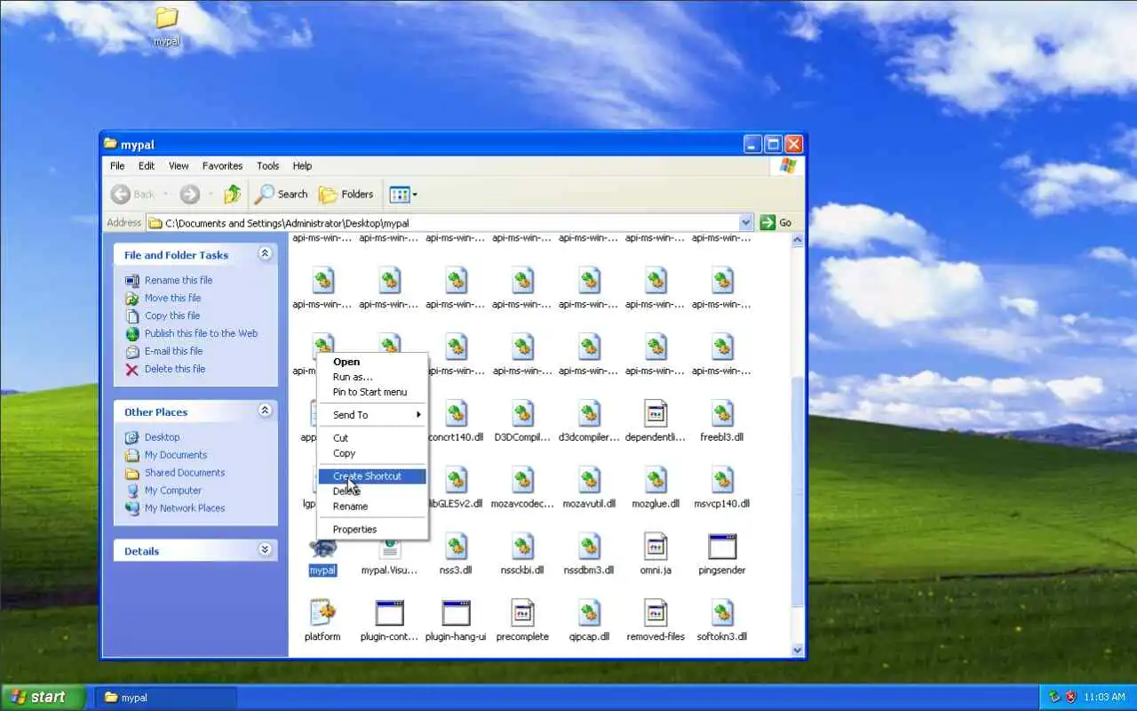Viewport: 1137px width, 711px height.
Task: Go to My Network Places
Action: 185,508
